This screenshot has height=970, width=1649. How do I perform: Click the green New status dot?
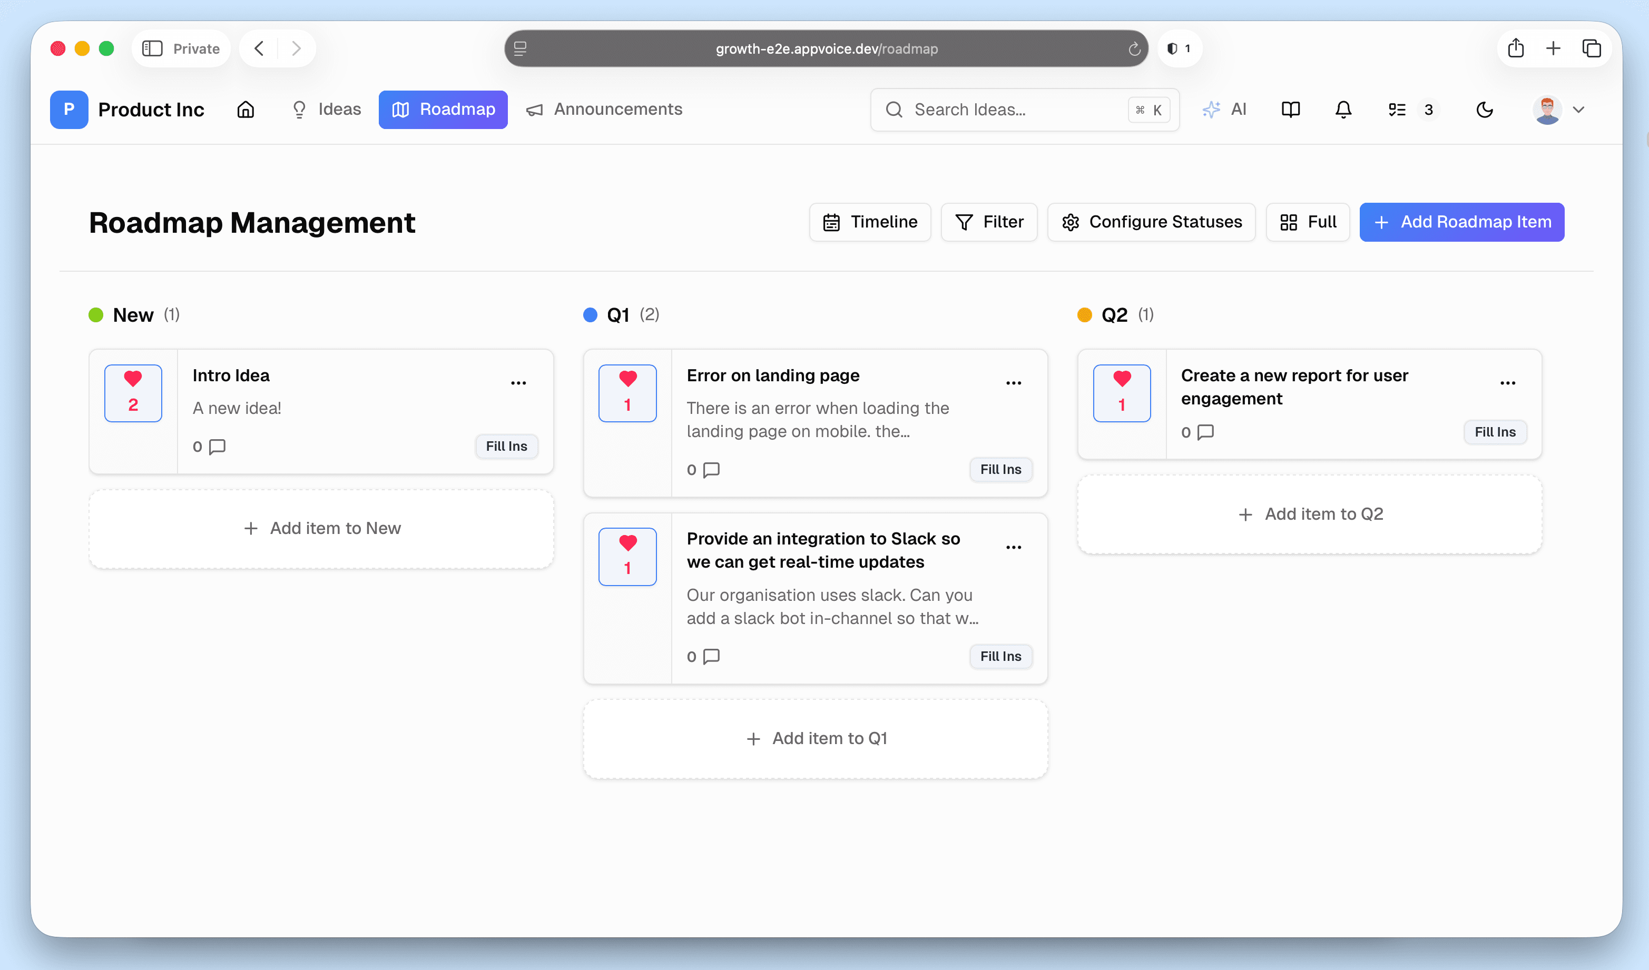click(96, 314)
